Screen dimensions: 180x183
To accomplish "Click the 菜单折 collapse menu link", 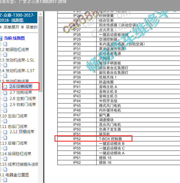I will [32, 27].
